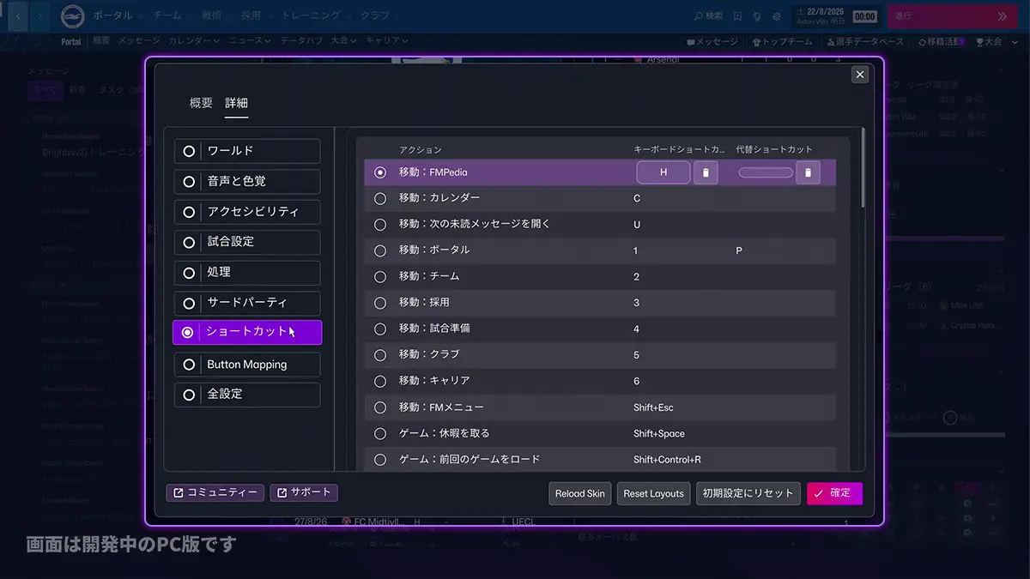Screen dimensions: 1030x579
Task: Click the Reset Layouts button
Action: tap(654, 493)
